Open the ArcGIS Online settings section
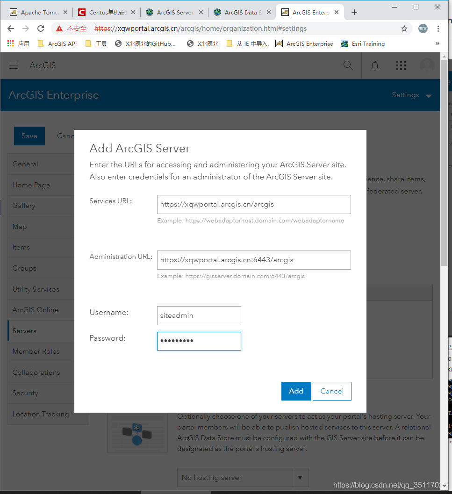452x494 pixels. click(41, 310)
